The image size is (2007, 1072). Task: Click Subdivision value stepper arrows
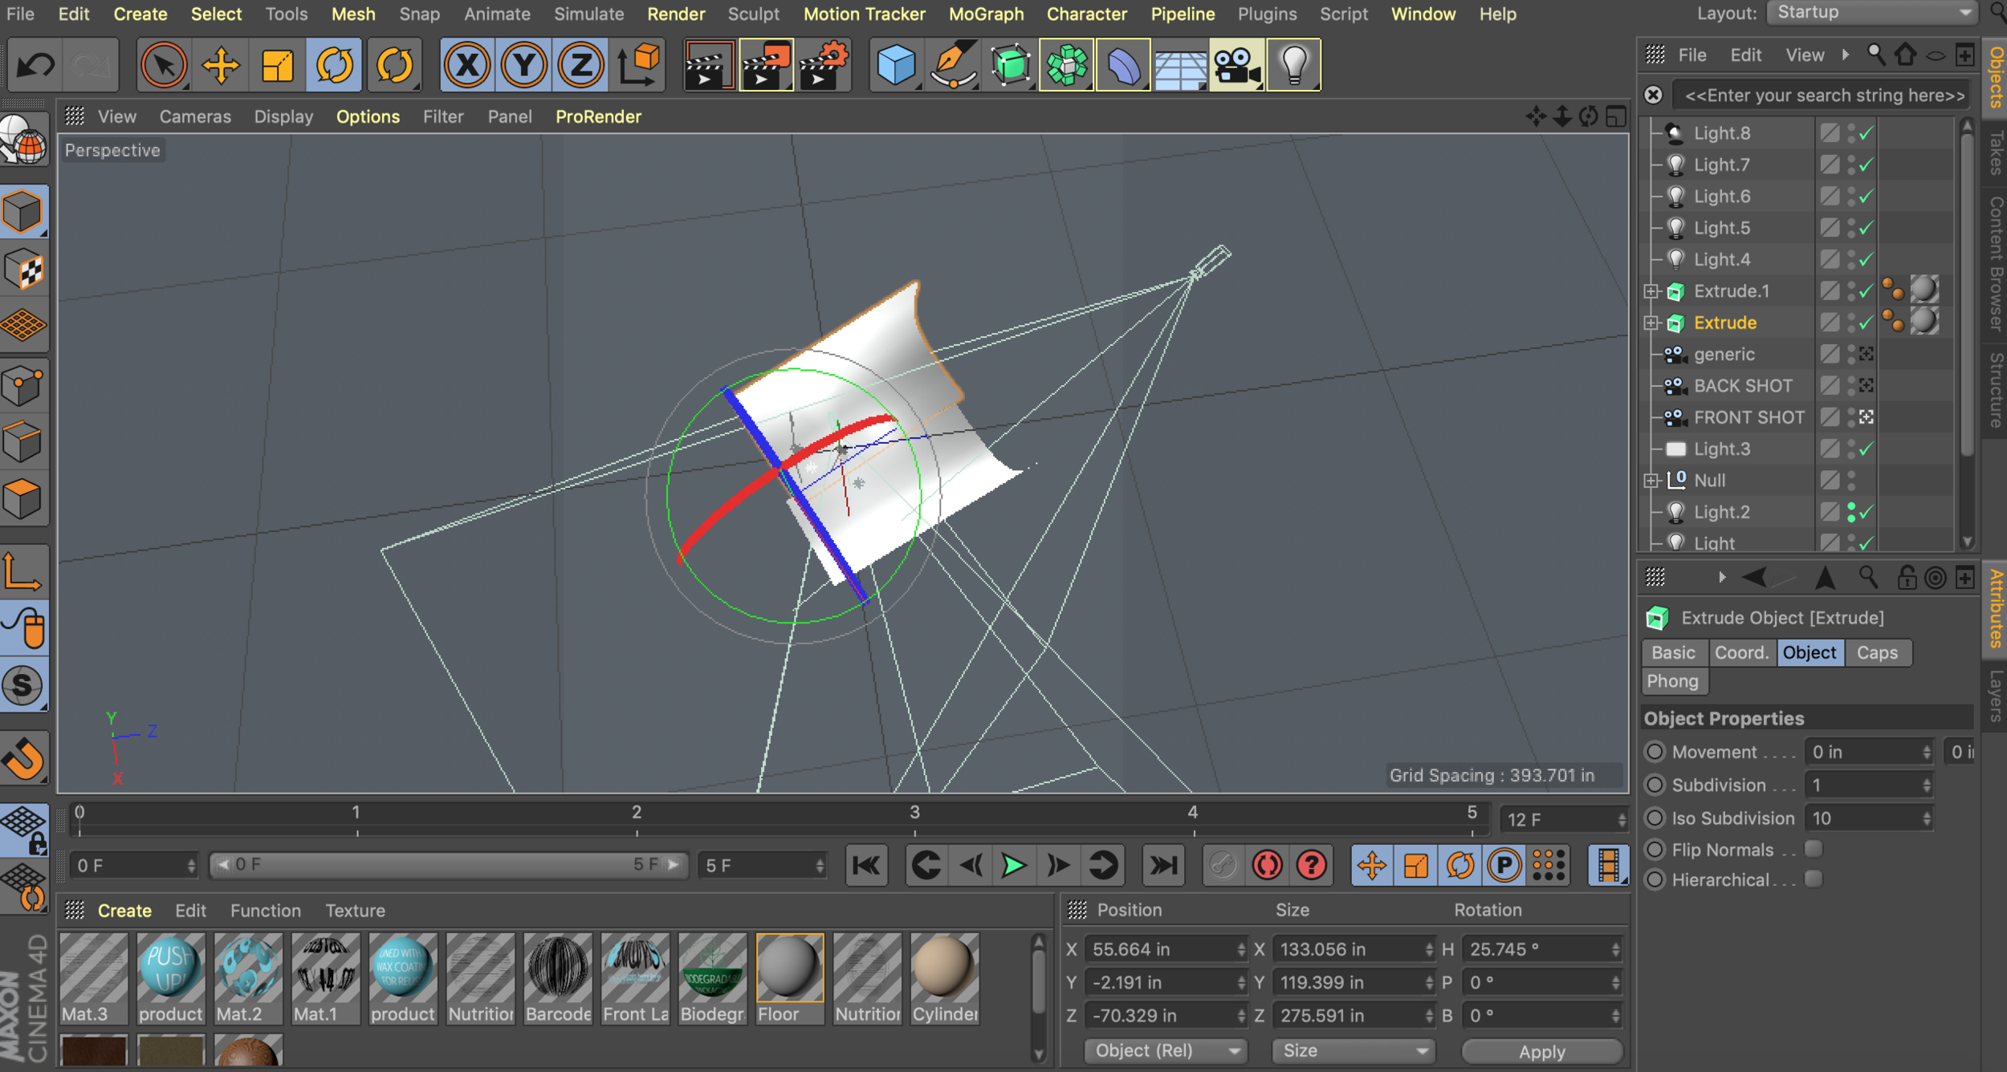coord(1927,786)
